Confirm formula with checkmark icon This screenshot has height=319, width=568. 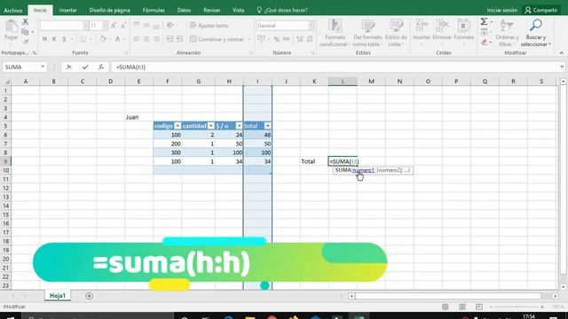(85, 67)
